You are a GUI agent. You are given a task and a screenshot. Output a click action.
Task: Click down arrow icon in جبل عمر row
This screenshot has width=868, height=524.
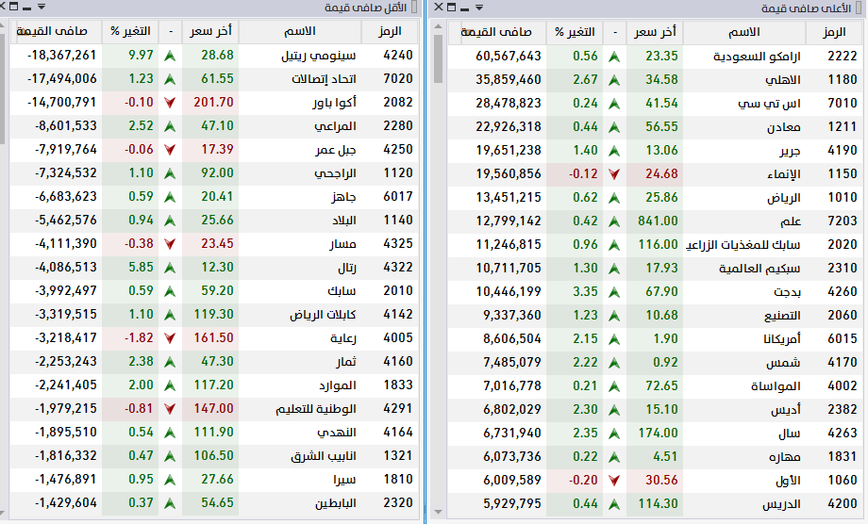(170, 150)
